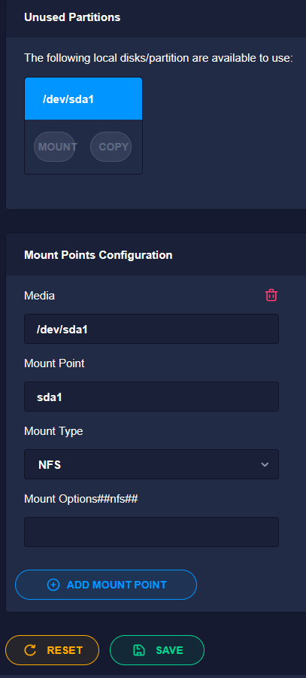Add a new mount point
The height and width of the screenshot is (678, 306).
click(106, 585)
